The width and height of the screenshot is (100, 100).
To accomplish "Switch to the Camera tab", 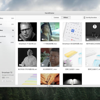I will pyautogui.click(x=56, y=18).
